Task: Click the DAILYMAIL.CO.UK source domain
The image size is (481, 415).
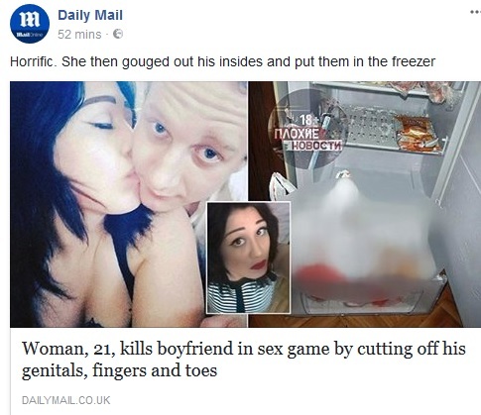Action: [x=65, y=400]
